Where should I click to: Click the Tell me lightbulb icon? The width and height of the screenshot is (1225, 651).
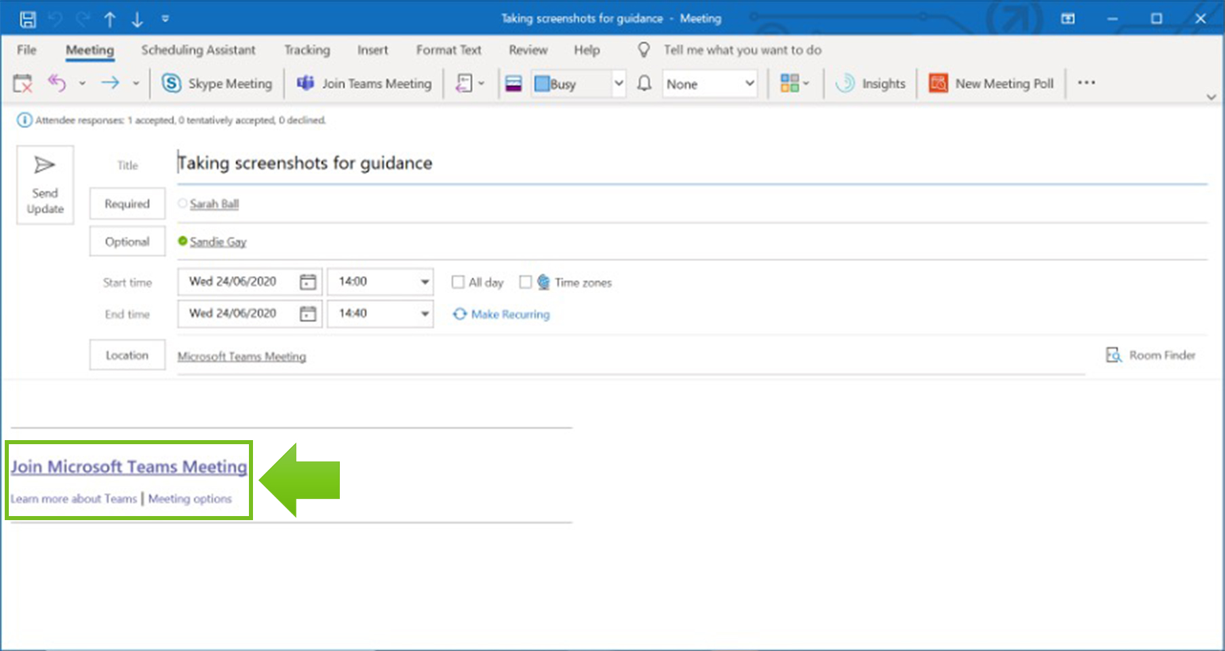[x=644, y=50]
